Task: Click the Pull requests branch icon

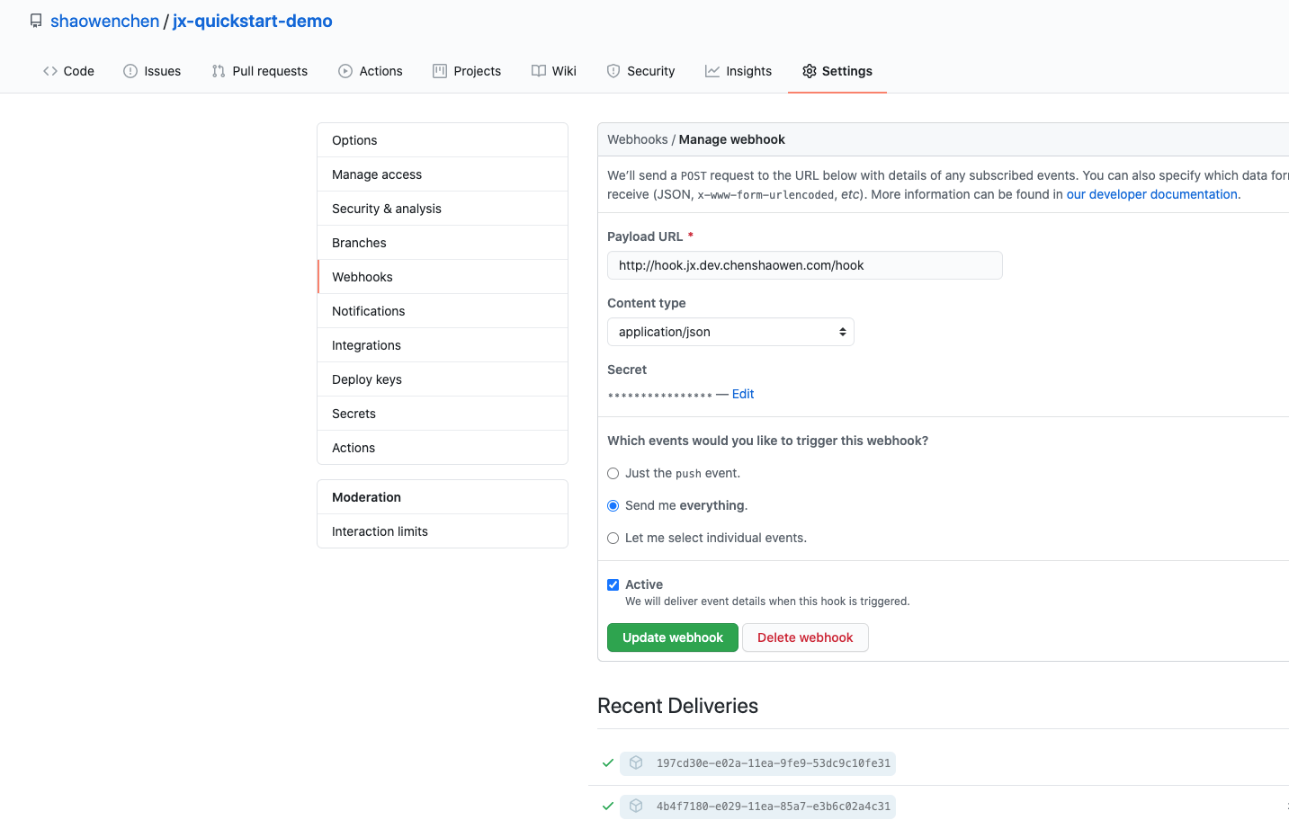Action: pos(219,71)
